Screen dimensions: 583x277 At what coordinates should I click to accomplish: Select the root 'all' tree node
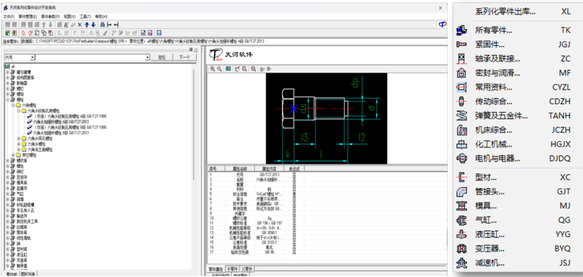(x=13, y=66)
